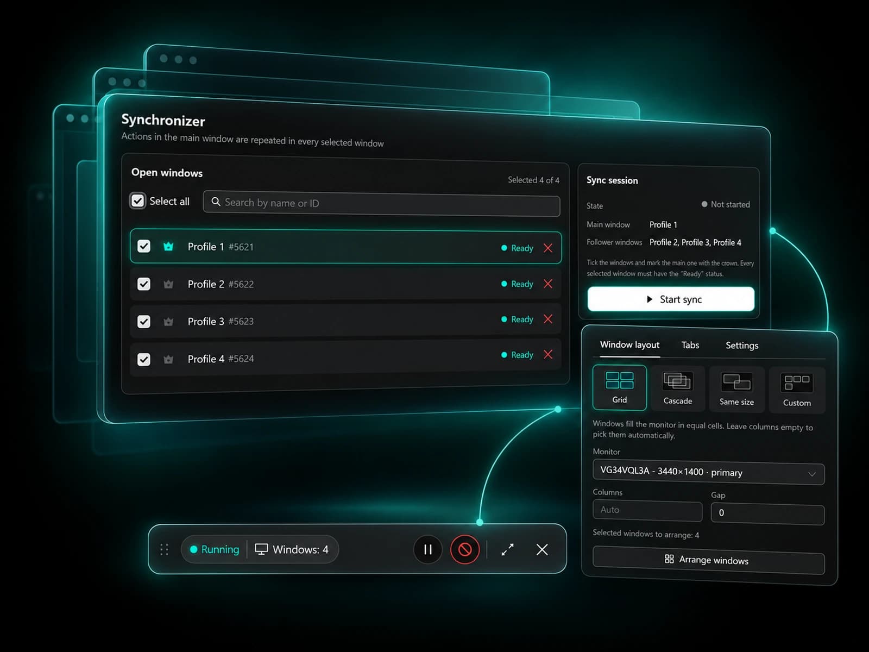This screenshot has width=869, height=652.
Task: Click Profile 4 Ready status
Action: tap(517, 354)
